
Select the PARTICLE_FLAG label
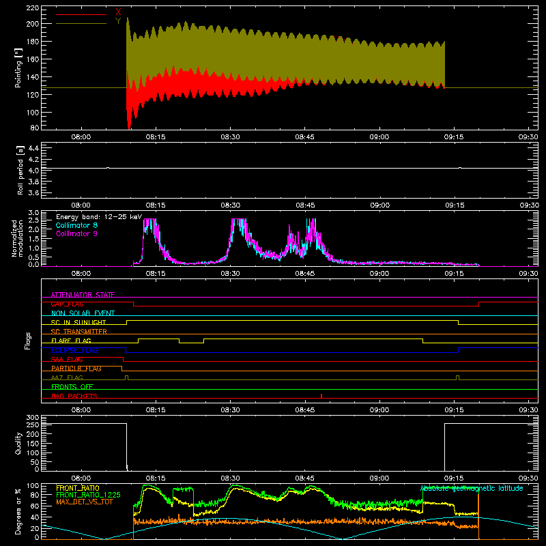pos(76,369)
